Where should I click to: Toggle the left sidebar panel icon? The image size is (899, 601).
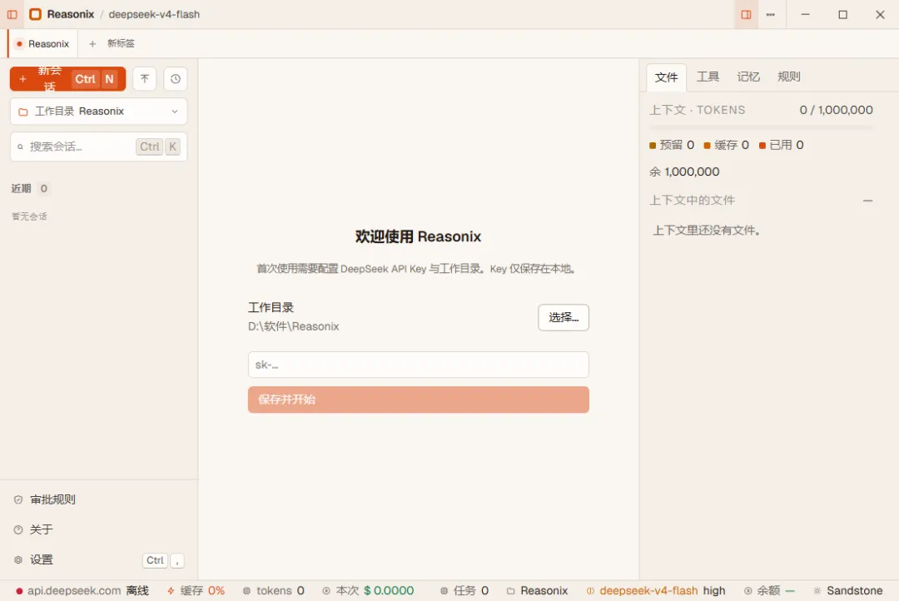(x=12, y=14)
